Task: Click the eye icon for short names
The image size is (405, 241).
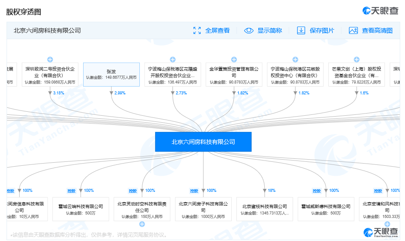Action: pyautogui.click(x=249, y=30)
